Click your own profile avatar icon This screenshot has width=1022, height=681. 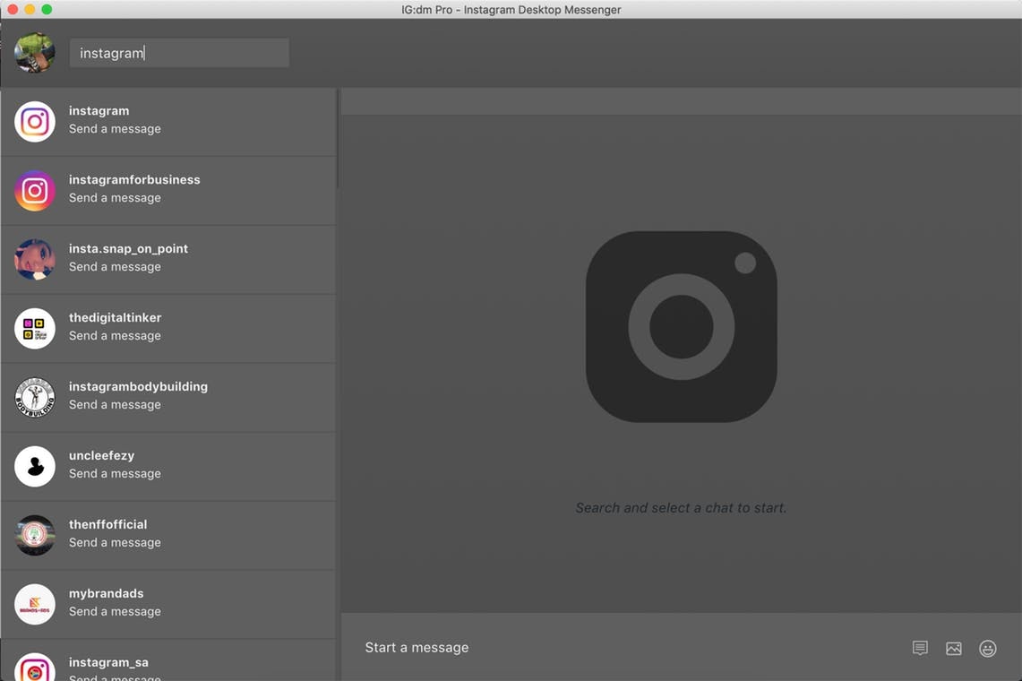point(34,52)
